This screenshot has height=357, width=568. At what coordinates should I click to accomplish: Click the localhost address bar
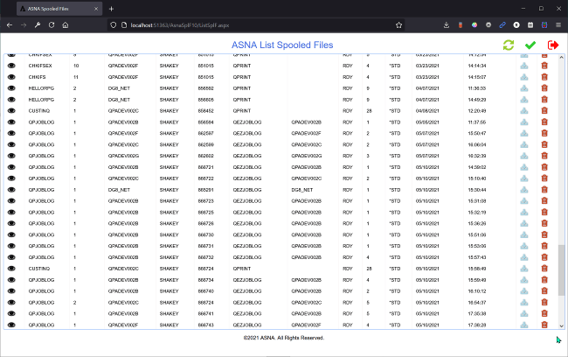pos(262,25)
